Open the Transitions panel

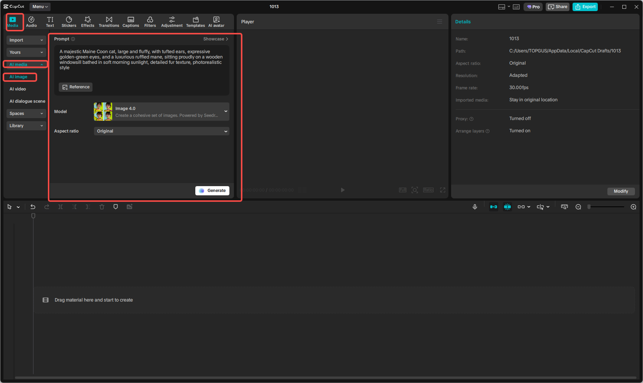[109, 21]
